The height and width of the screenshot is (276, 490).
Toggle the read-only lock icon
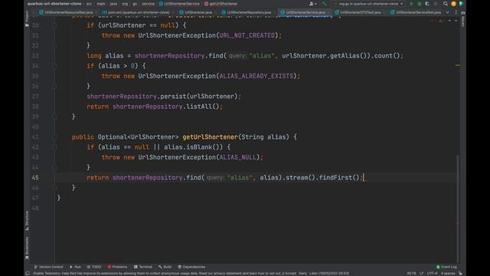point(460,273)
